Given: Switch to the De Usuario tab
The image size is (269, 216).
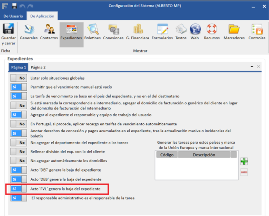Looking at the screenshot, I should coord(13,16).
